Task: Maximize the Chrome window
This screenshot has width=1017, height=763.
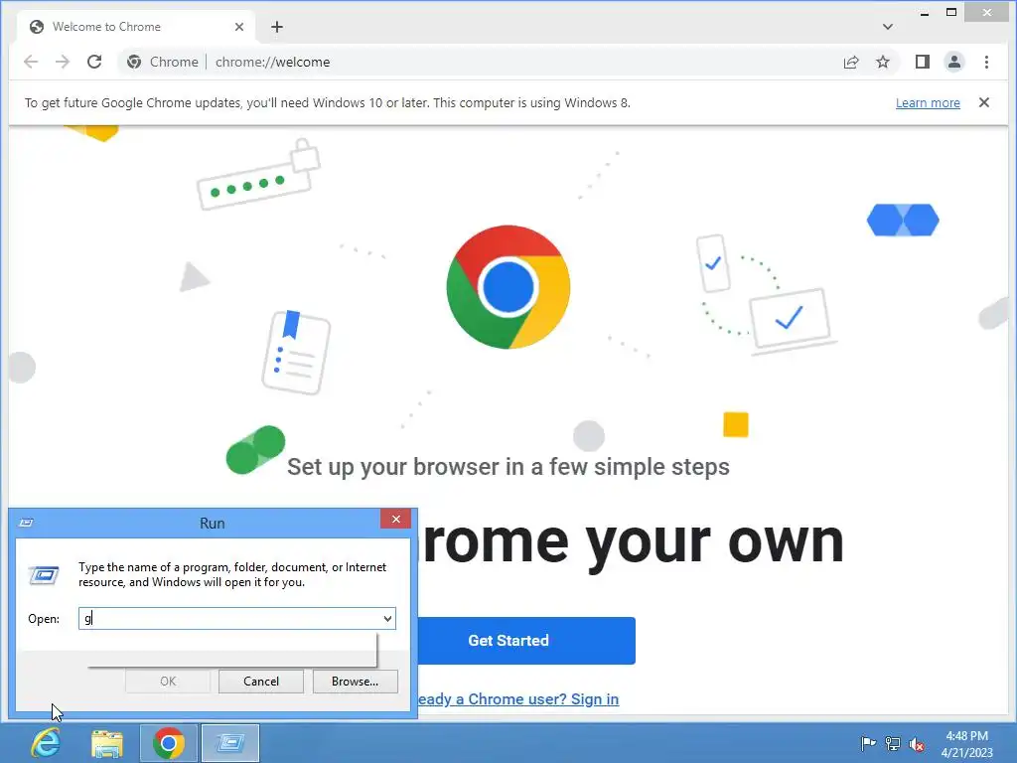Action: click(x=950, y=12)
